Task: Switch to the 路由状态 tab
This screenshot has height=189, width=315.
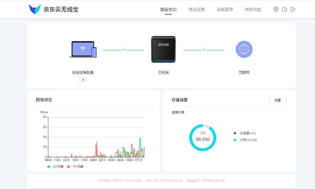Action: 168,10
